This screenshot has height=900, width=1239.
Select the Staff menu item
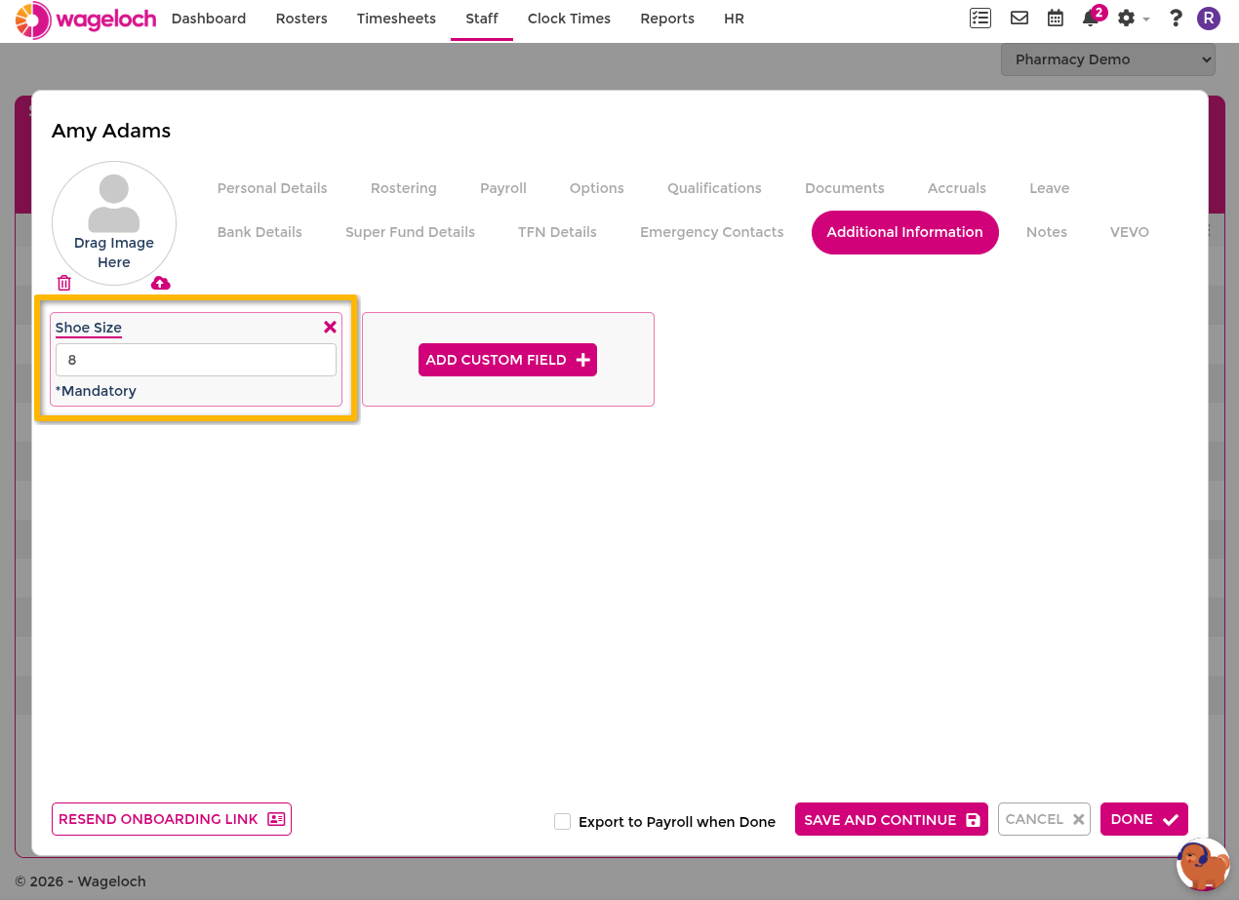point(482,19)
